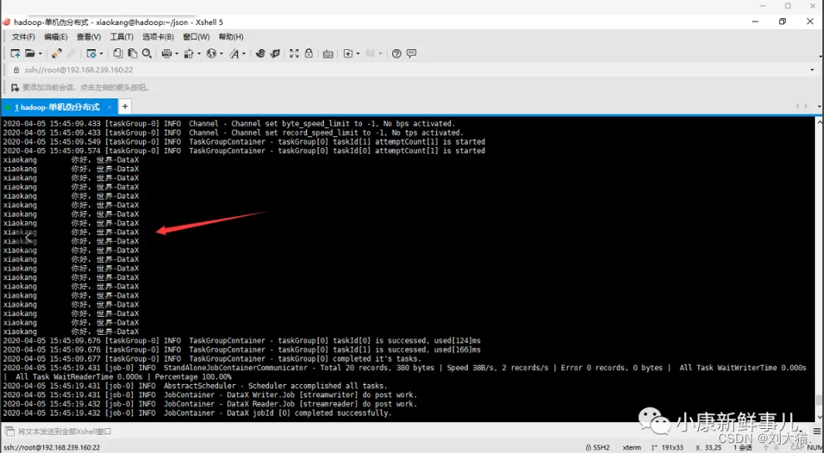Screen dimensions: 824x453
Task: Select the hadoop-单机伪分布式 session tab
Action: pos(57,107)
